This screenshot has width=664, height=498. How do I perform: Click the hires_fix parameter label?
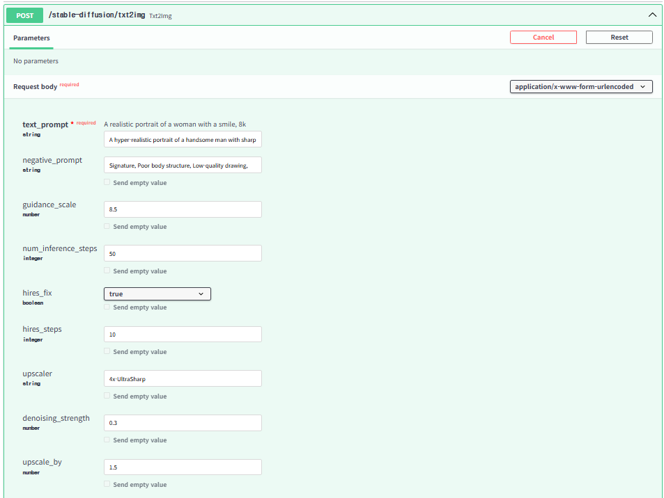(37, 293)
